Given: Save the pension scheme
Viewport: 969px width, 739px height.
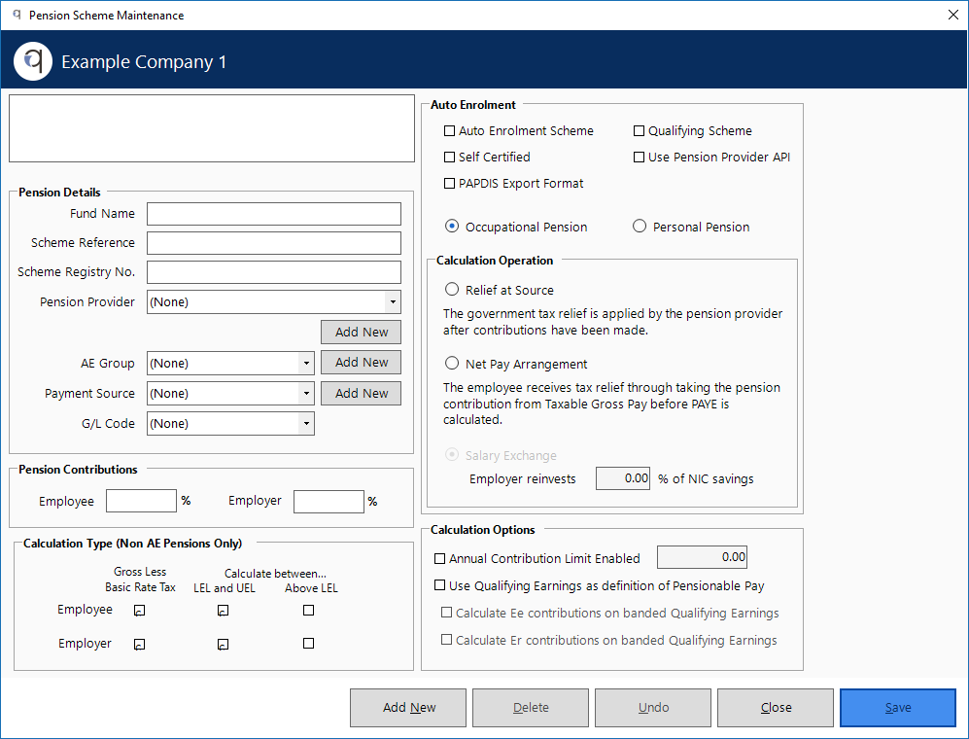Looking at the screenshot, I should [x=898, y=708].
